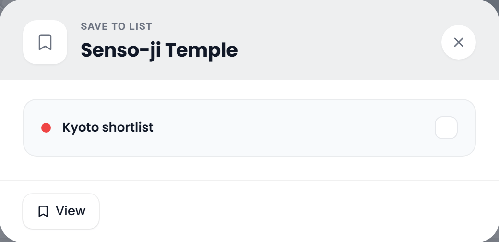This screenshot has height=242, width=499.
Task: Close the Save to List dialog
Action: (x=458, y=42)
